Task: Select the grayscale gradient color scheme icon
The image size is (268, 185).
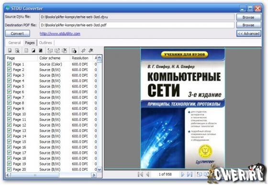Action: [x=41, y=51]
